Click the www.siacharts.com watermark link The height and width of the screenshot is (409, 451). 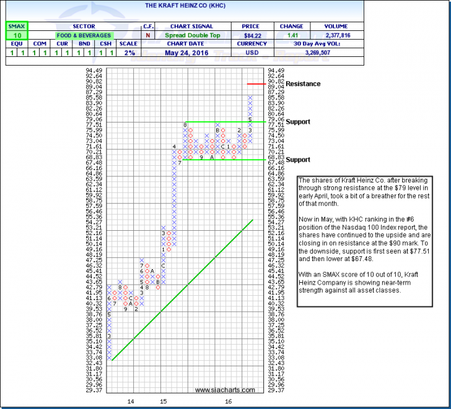tap(224, 390)
